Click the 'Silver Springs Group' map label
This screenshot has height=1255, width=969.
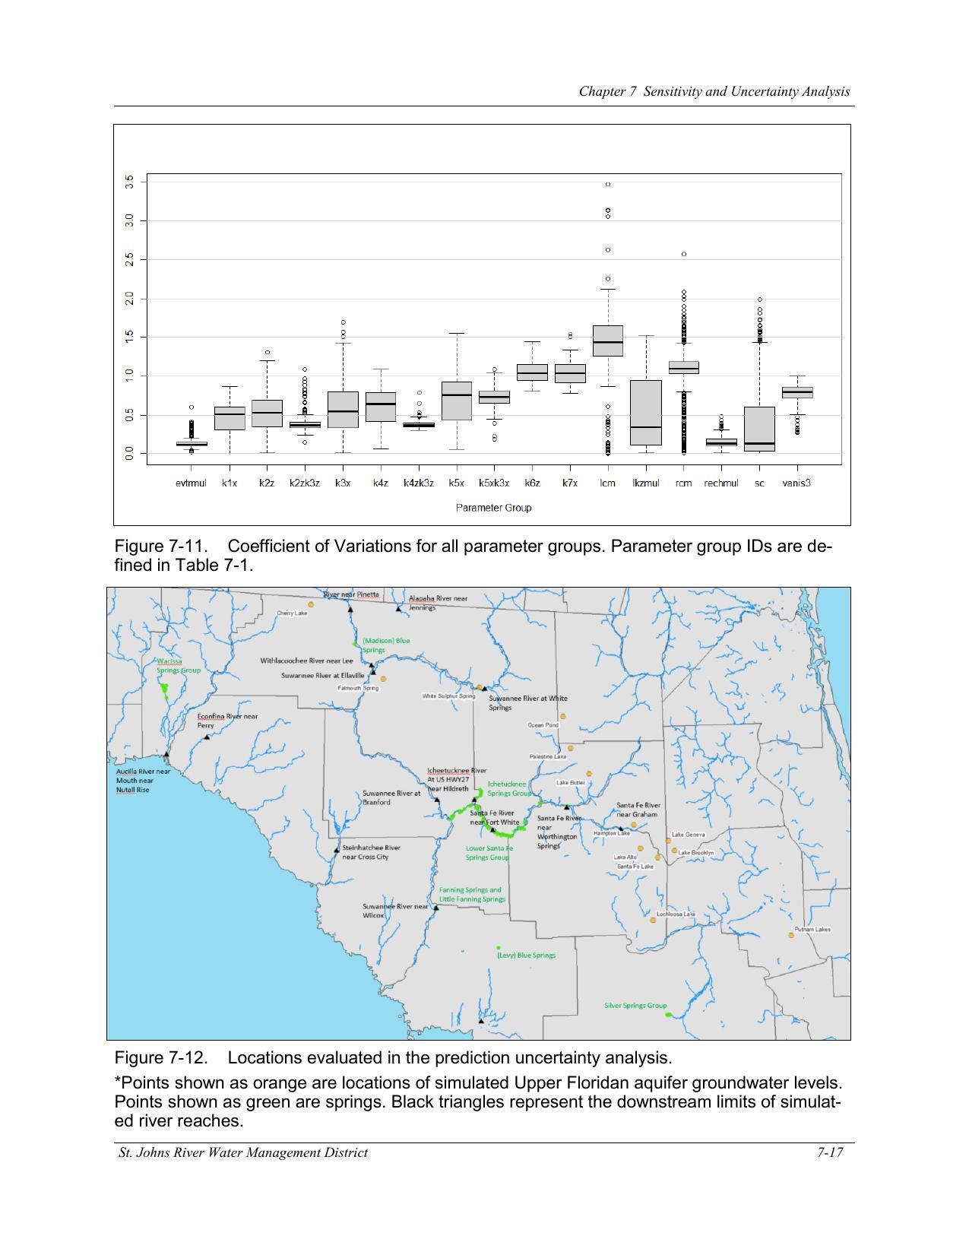tap(635, 1006)
